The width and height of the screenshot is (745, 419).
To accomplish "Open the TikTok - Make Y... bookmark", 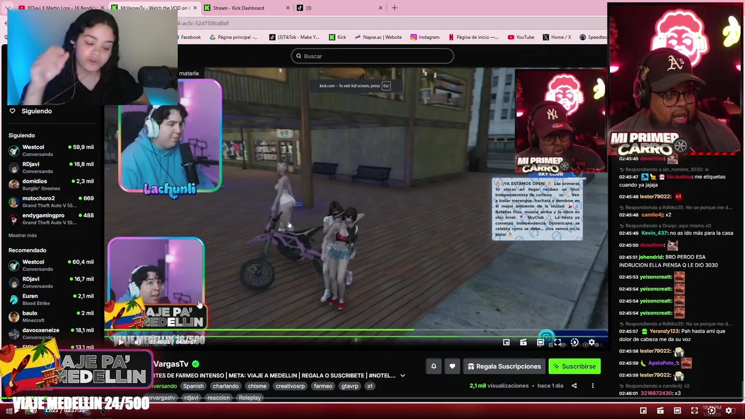I will tap(294, 37).
